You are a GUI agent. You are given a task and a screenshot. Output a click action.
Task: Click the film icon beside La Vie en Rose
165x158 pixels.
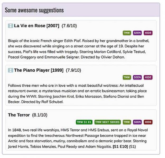[x=11, y=26]
